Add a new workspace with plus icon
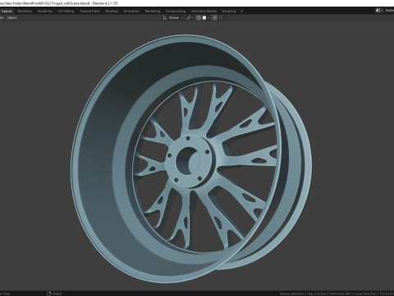The height and width of the screenshot is (296, 394). tap(241, 12)
